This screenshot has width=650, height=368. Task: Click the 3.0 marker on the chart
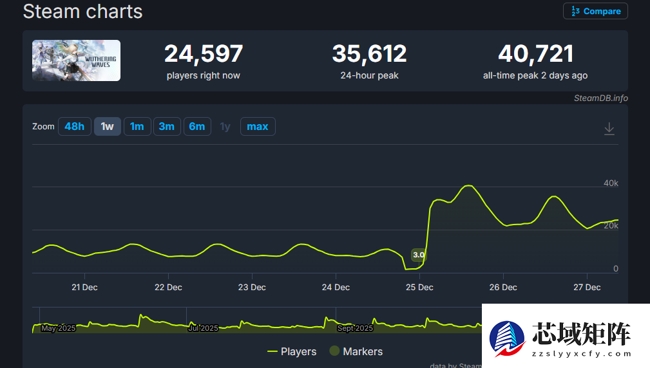coord(418,255)
